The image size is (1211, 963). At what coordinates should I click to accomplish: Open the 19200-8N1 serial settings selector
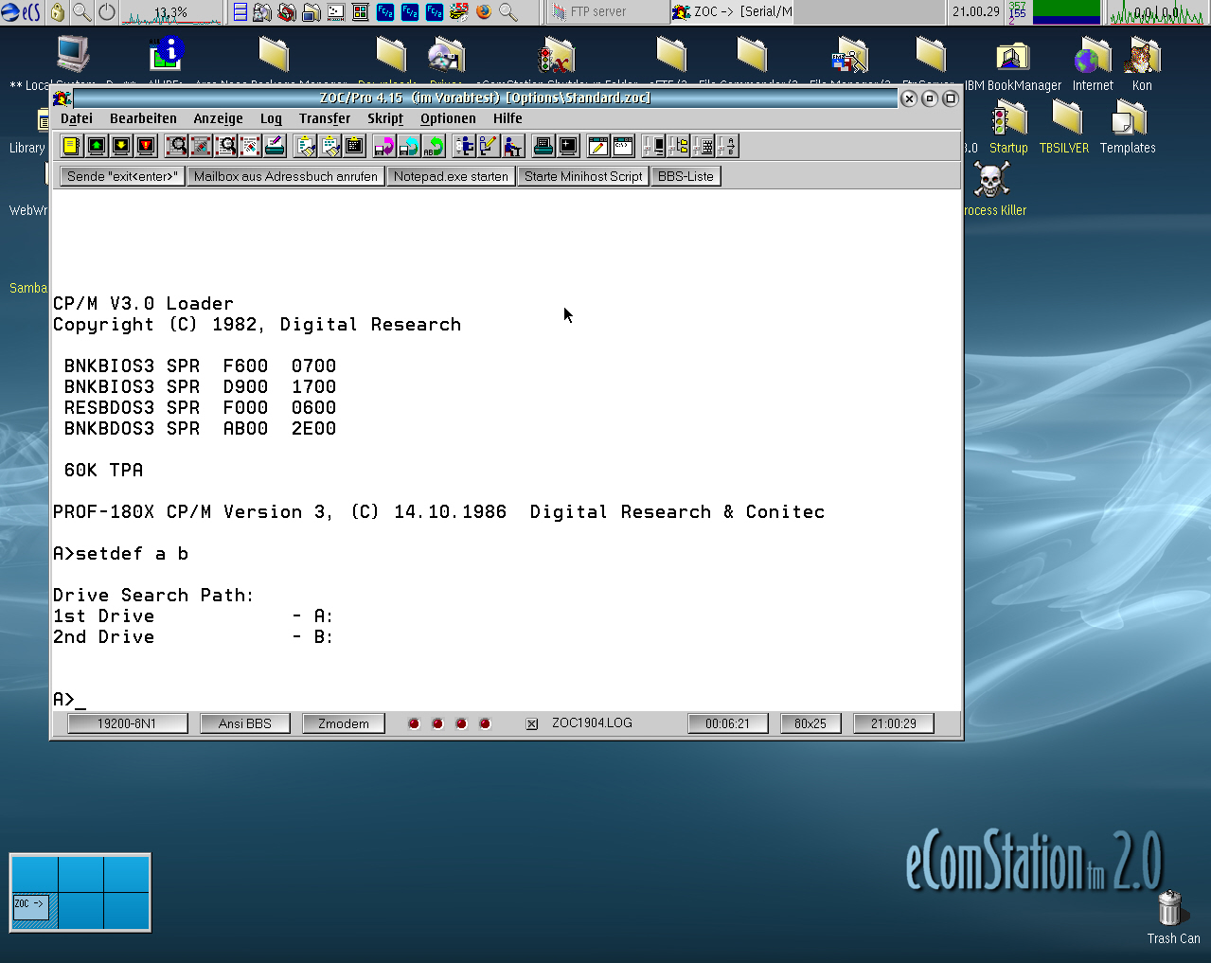[127, 723]
